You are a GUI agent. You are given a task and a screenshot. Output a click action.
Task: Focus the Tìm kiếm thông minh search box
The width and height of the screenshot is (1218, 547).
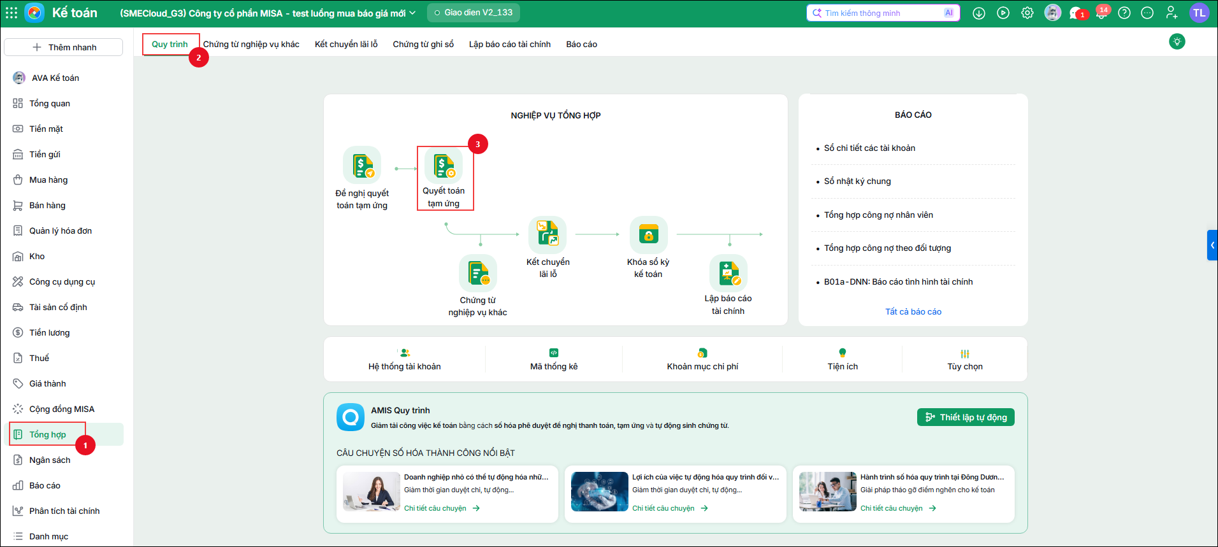(883, 13)
